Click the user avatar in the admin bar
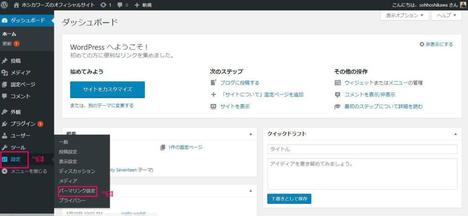The image size is (468, 216). [463, 5]
